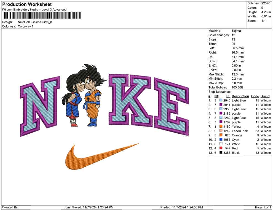Viewport: 273px width, 210px height.
Task: Click the Faded Pink code 53
Action: coord(257,131)
